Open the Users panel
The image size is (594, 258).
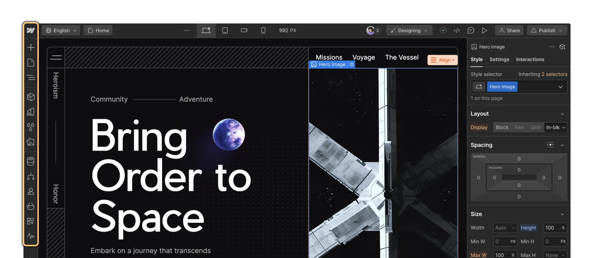pos(31,191)
